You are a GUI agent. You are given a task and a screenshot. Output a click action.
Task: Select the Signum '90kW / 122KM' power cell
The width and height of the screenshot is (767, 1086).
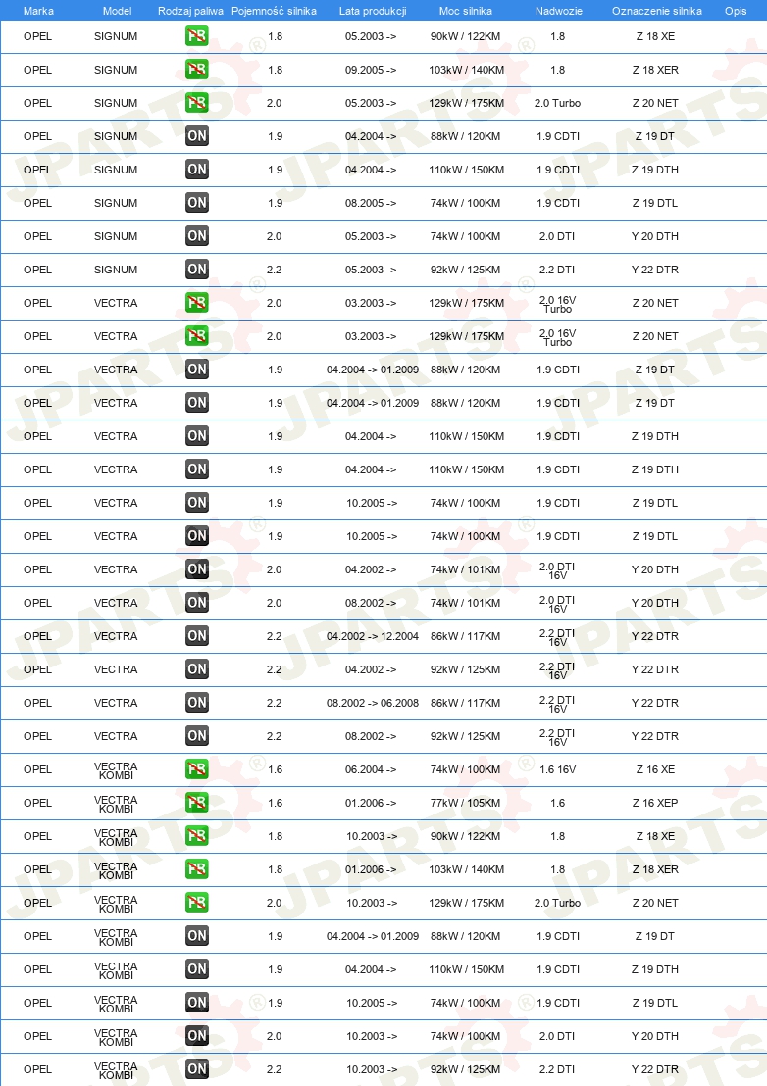(x=466, y=36)
